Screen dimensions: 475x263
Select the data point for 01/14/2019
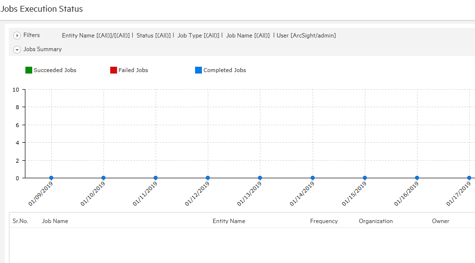point(313,178)
